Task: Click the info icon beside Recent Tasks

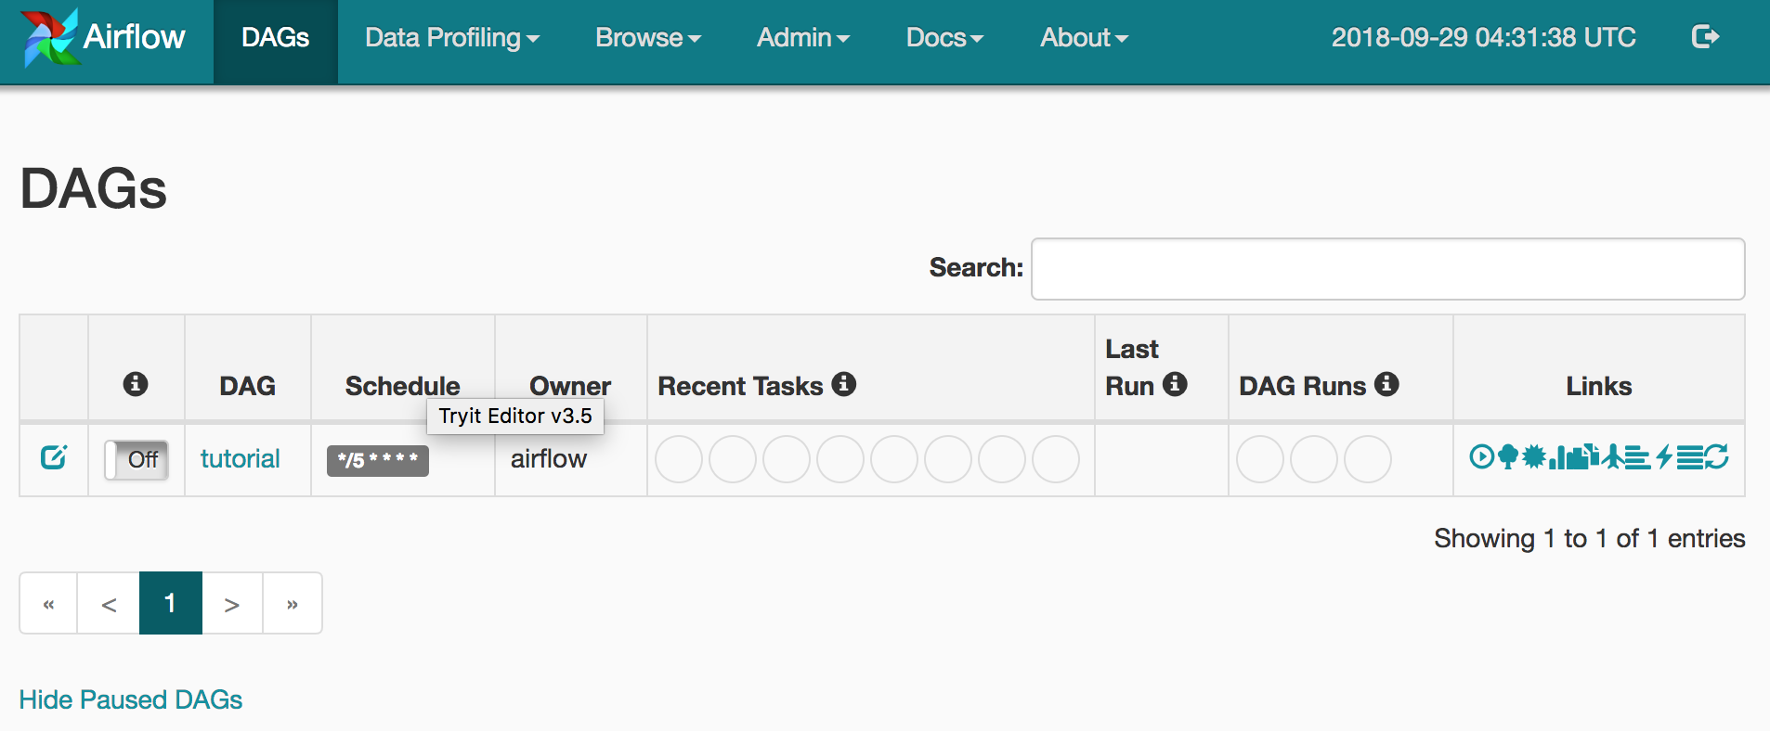Action: point(843,384)
